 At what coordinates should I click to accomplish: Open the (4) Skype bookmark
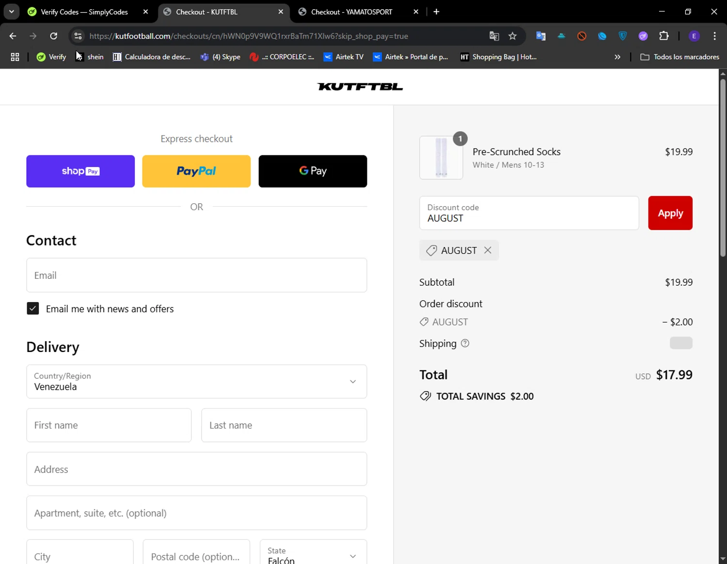tap(221, 57)
